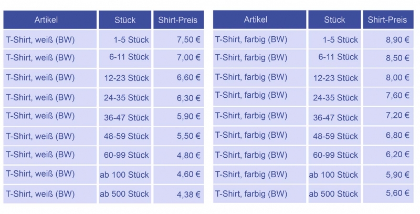The image size is (420, 214).
Task: Select the ab 100 Stück cell beside 4,60 €
Action: pos(124,174)
